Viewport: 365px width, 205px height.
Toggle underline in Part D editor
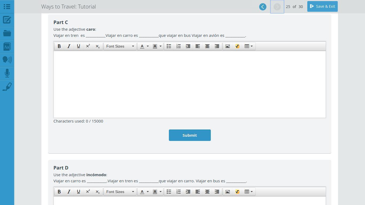pyautogui.click(x=79, y=192)
